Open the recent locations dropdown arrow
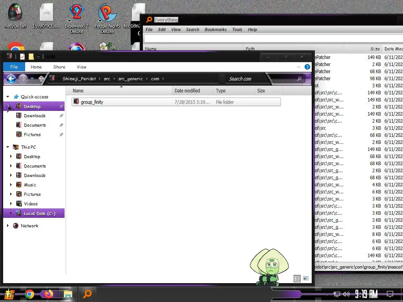The width and height of the screenshot is (403, 302). tap(32, 79)
